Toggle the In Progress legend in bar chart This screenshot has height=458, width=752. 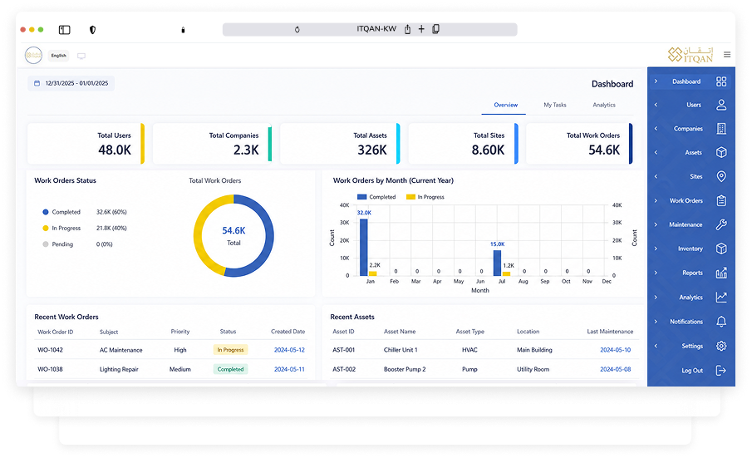425,197
